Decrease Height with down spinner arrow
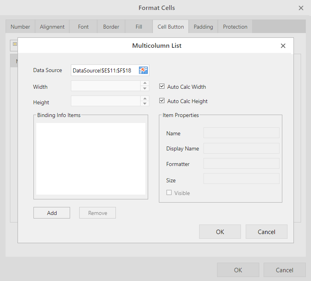Image resolution: width=311 pixels, height=281 pixels. coord(145,103)
